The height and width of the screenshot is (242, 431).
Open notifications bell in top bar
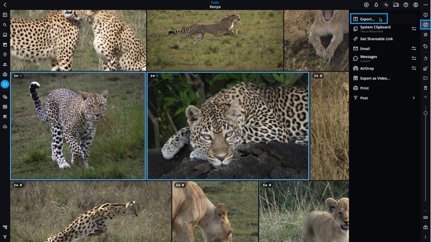coord(376,5)
